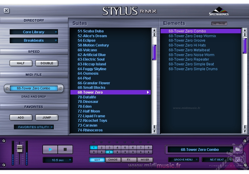The width and height of the screenshot is (249, 174).
Task: Click the Elements list scrollbar thumb
Action: (x=245, y=46)
